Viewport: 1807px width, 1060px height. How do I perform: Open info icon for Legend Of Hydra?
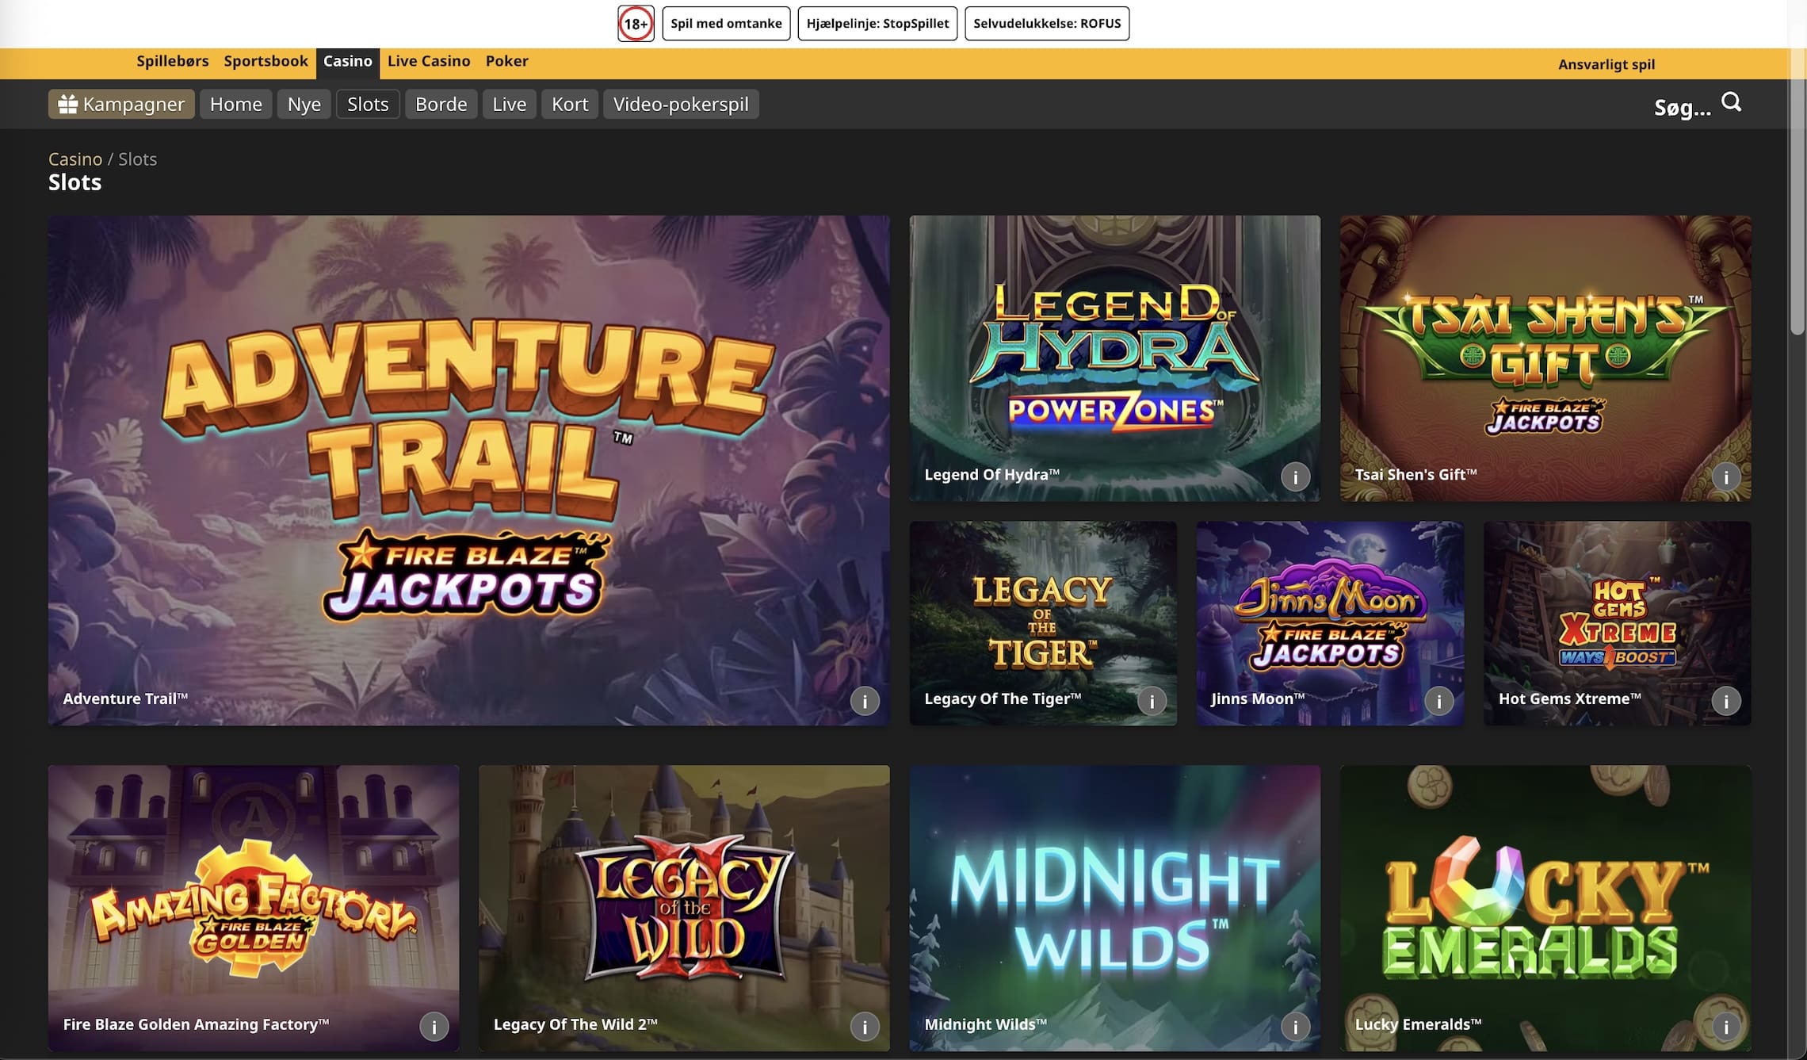click(x=1295, y=477)
